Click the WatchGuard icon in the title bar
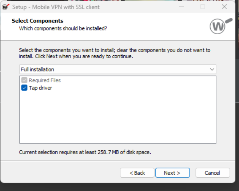Viewport: 239px width, 191px height. click(x=5, y=7)
